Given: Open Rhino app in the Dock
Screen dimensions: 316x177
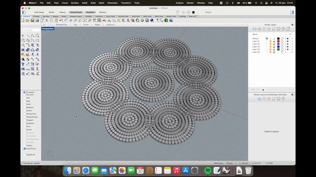Looking at the screenshot, I should [x=226, y=171].
